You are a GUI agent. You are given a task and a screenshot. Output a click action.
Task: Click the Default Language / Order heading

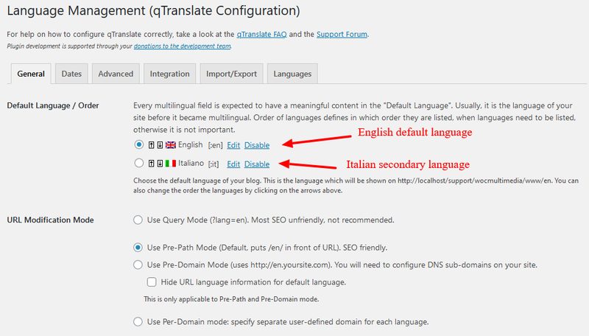(53, 105)
